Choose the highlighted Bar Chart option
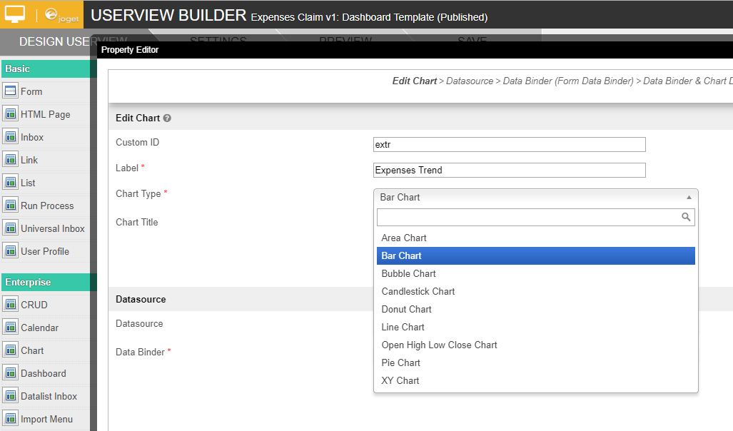 536,255
